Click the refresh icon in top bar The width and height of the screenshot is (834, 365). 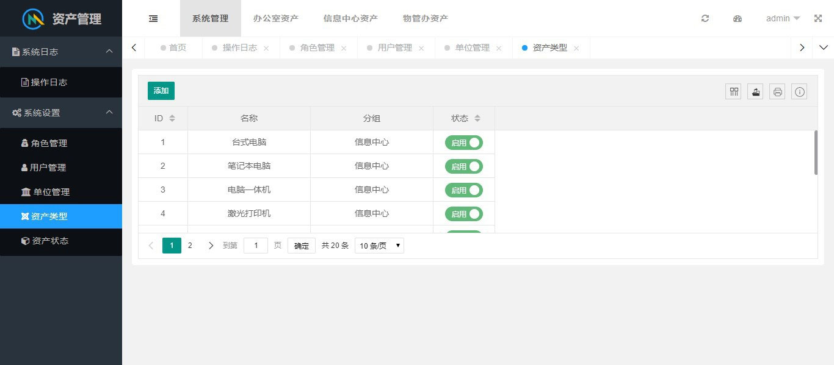pos(705,18)
